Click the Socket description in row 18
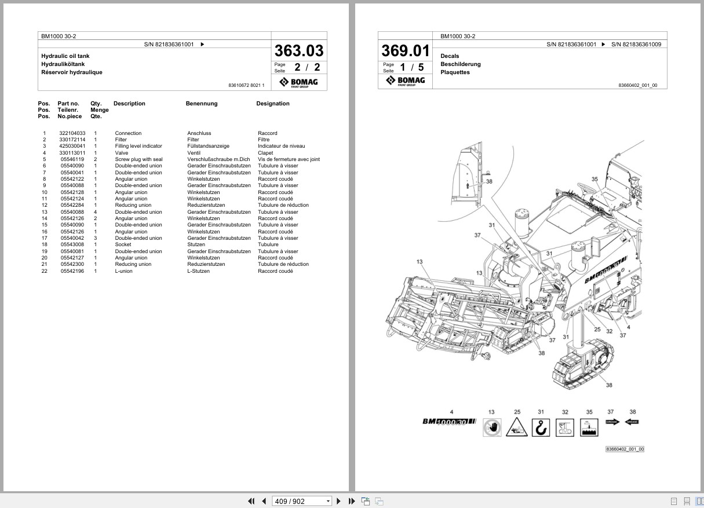The width and height of the screenshot is (704, 508). click(123, 244)
